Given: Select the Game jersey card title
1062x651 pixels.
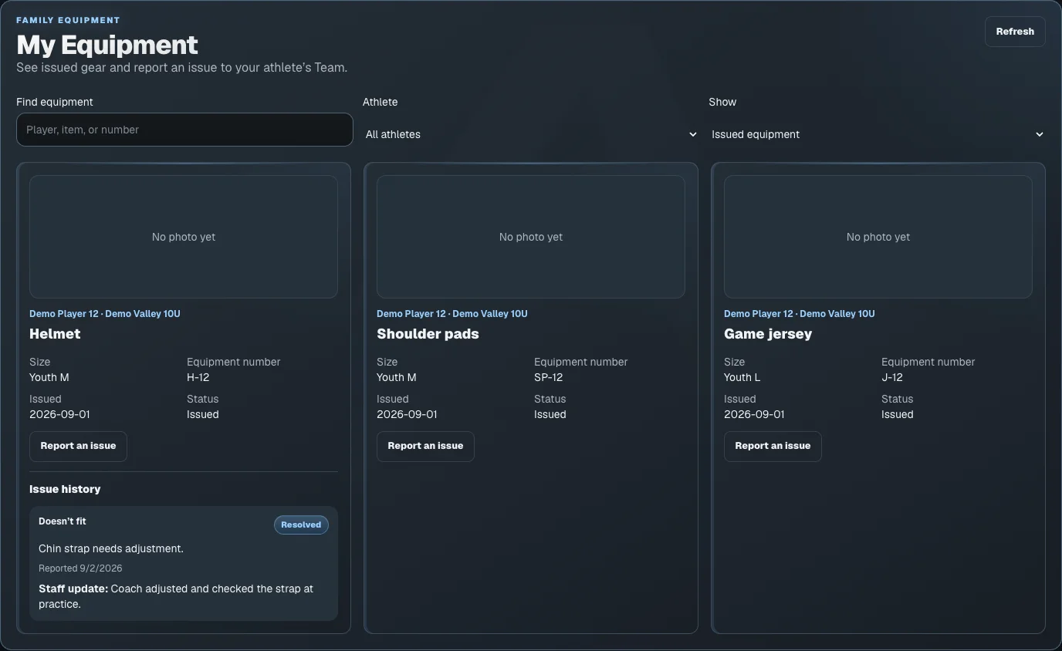Looking at the screenshot, I should (768, 334).
